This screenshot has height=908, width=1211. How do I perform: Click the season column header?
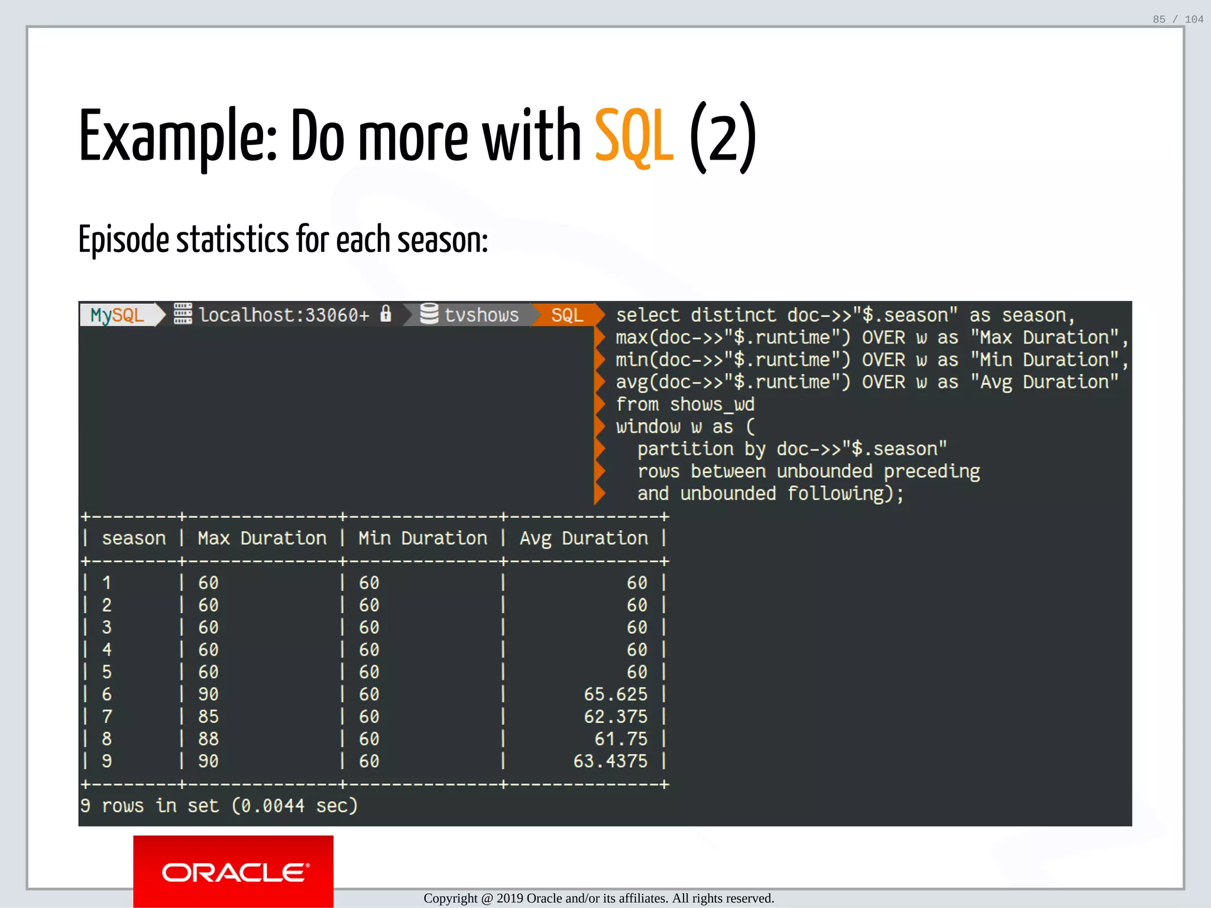(134, 538)
